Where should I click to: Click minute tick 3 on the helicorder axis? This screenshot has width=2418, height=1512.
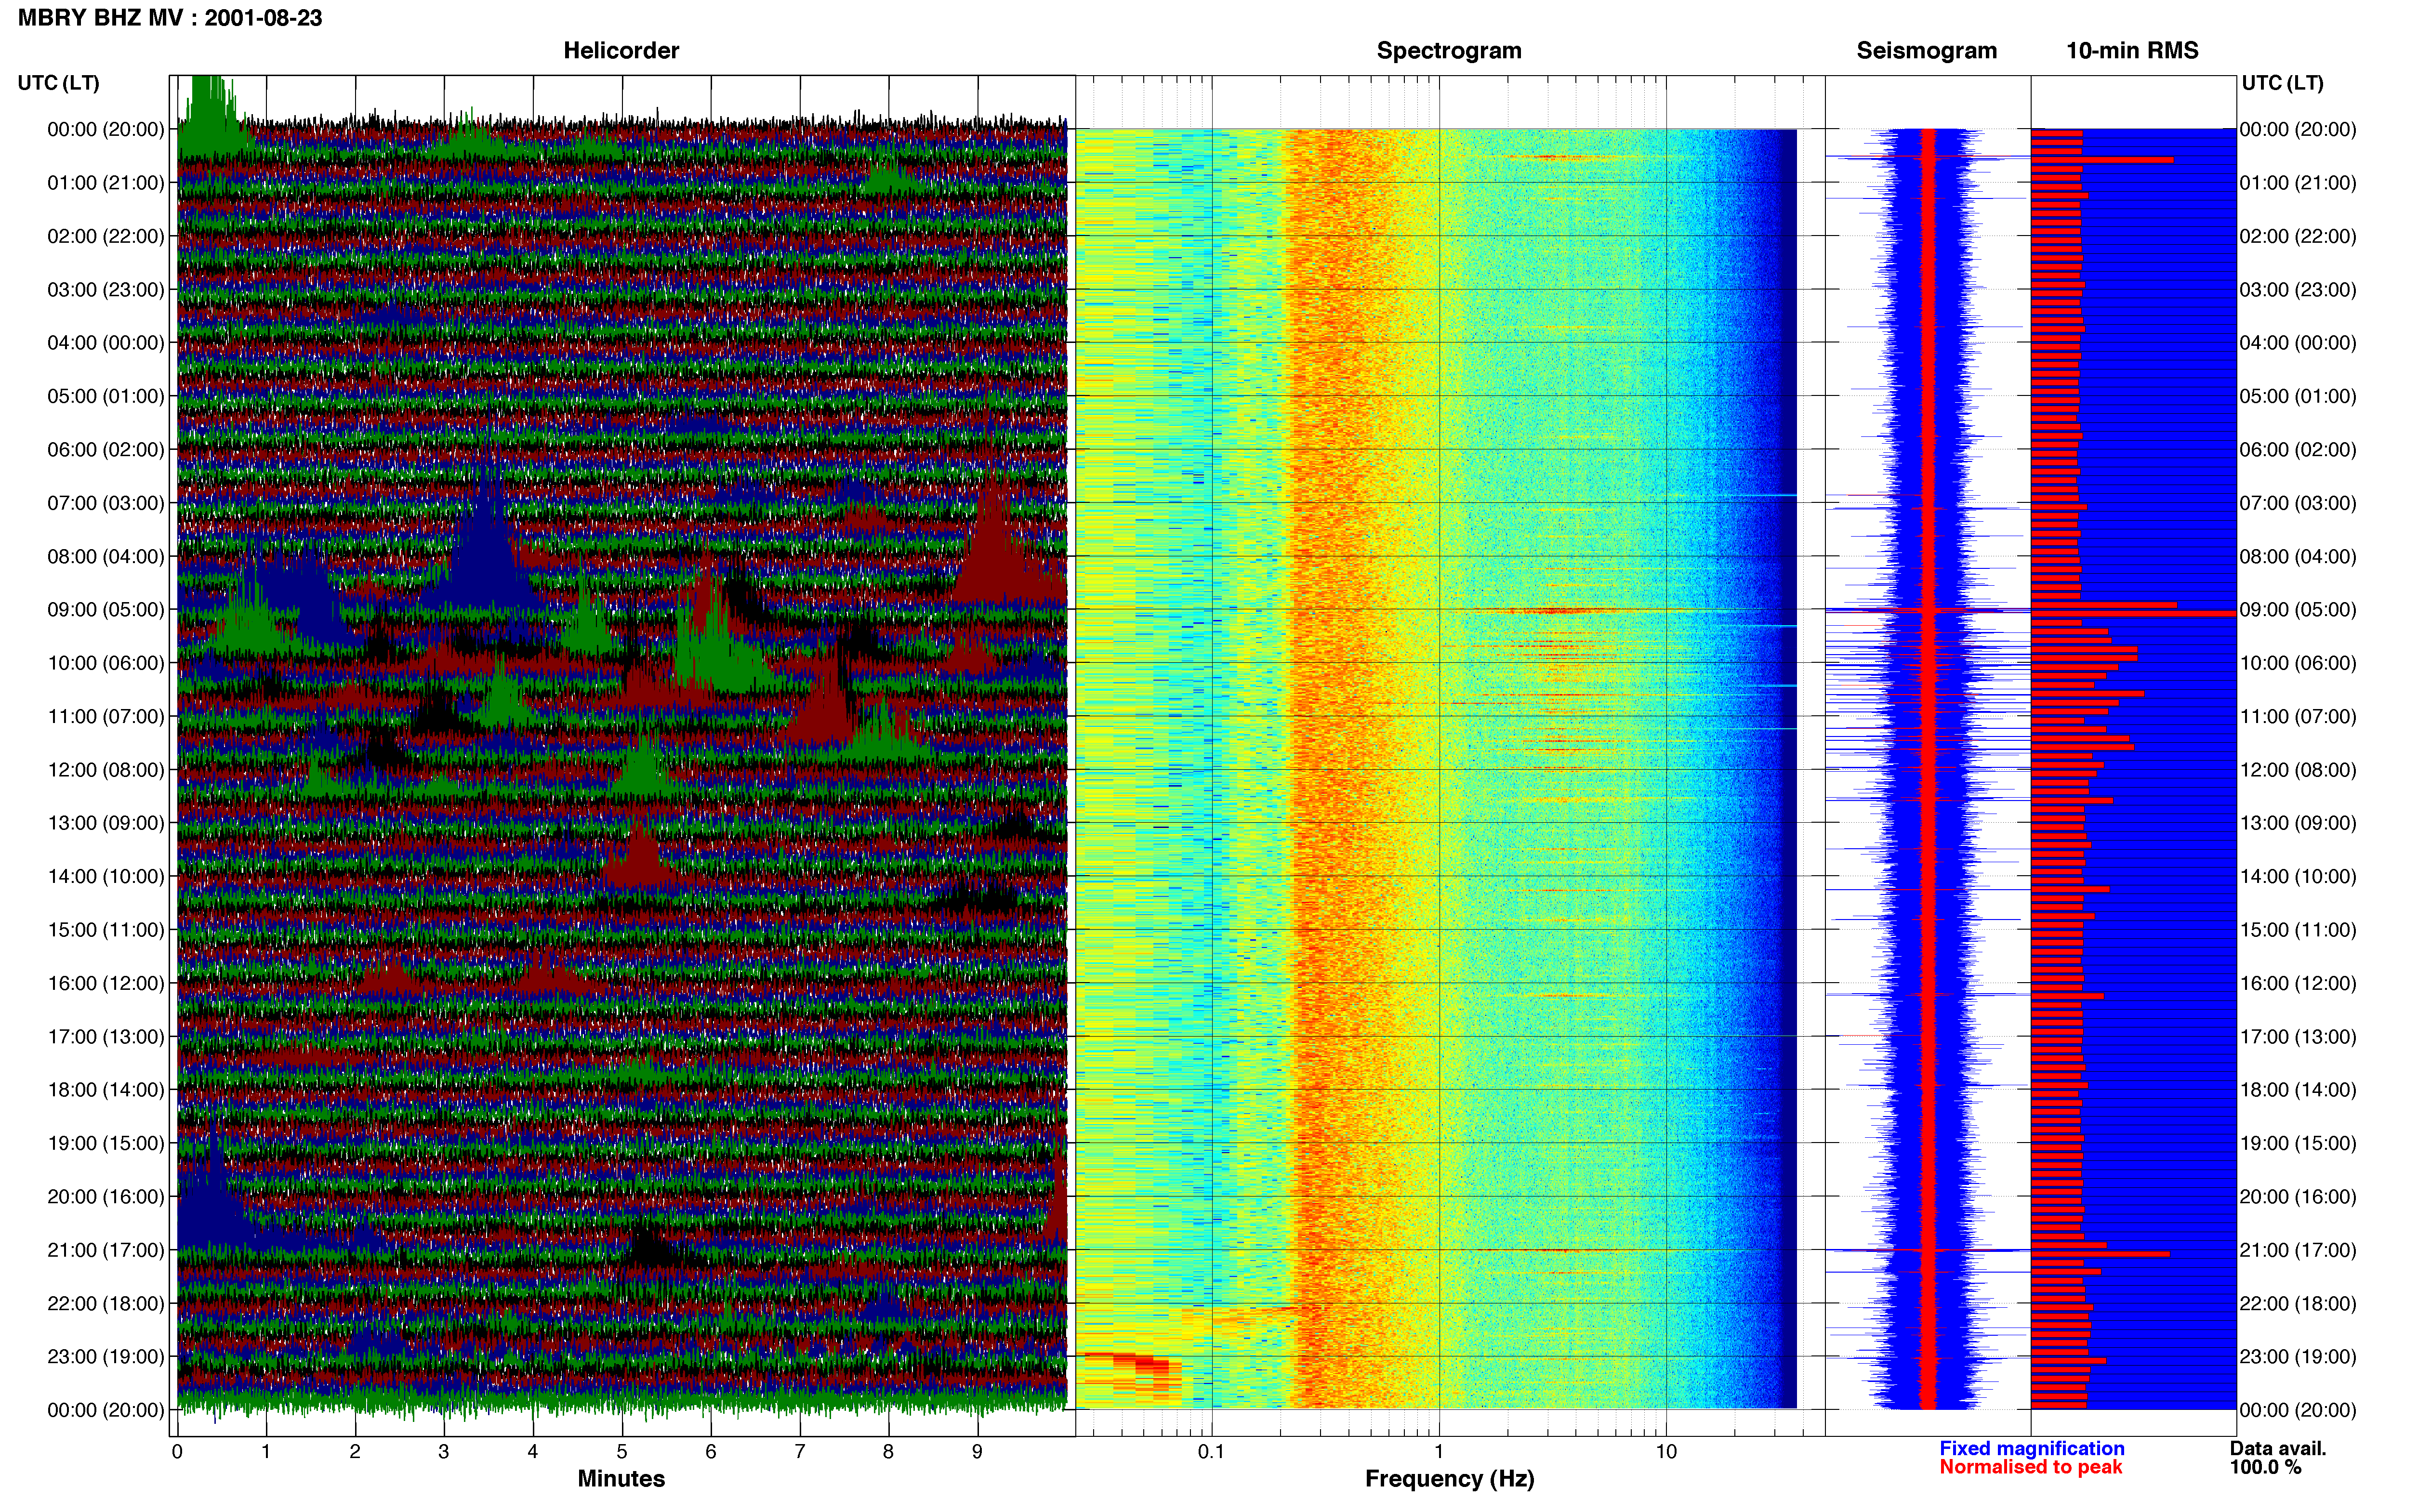(x=444, y=1451)
